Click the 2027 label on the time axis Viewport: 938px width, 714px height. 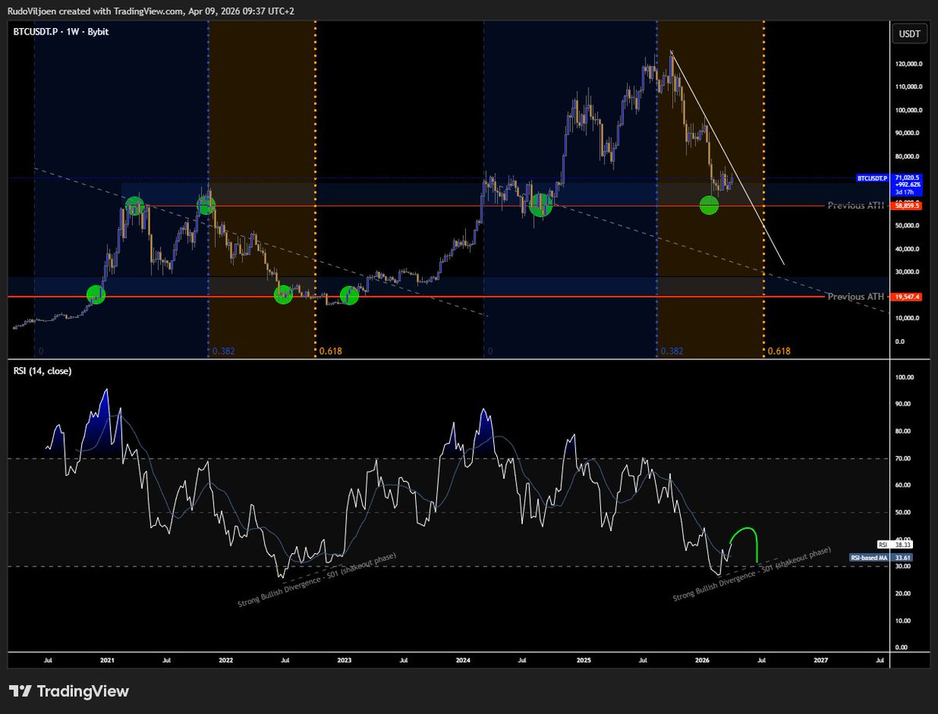pyautogui.click(x=820, y=661)
